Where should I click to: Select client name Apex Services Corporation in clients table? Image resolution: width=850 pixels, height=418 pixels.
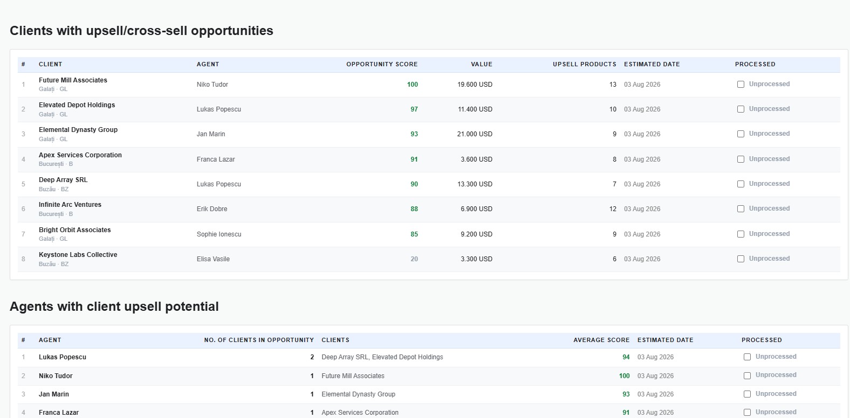pyautogui.click(x=80, y=155)
